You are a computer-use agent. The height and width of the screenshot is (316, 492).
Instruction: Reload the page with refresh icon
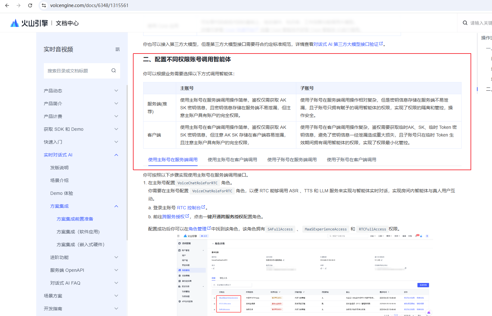click(x=30, y=5)
